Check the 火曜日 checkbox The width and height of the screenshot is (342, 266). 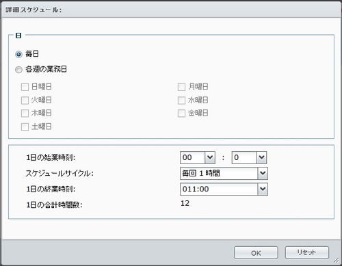(25, 101)
